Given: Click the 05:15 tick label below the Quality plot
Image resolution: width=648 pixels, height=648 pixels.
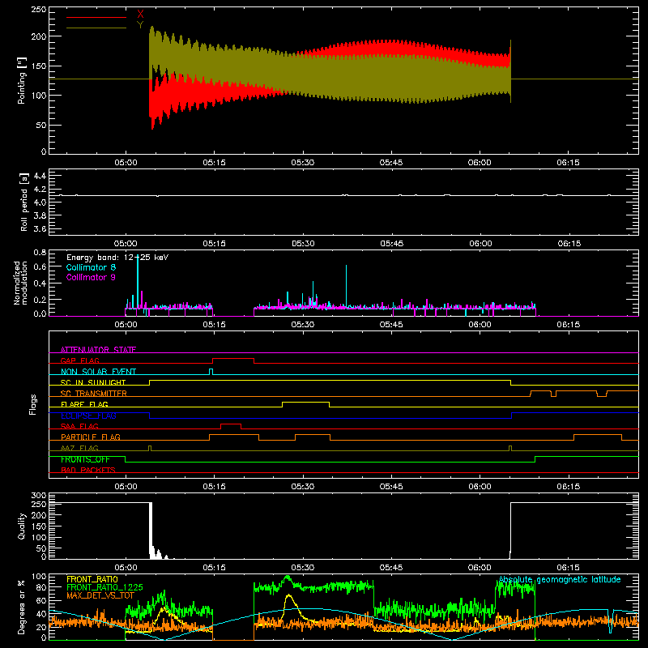Looking at the screenshot, I should click(x=214, y=568).
